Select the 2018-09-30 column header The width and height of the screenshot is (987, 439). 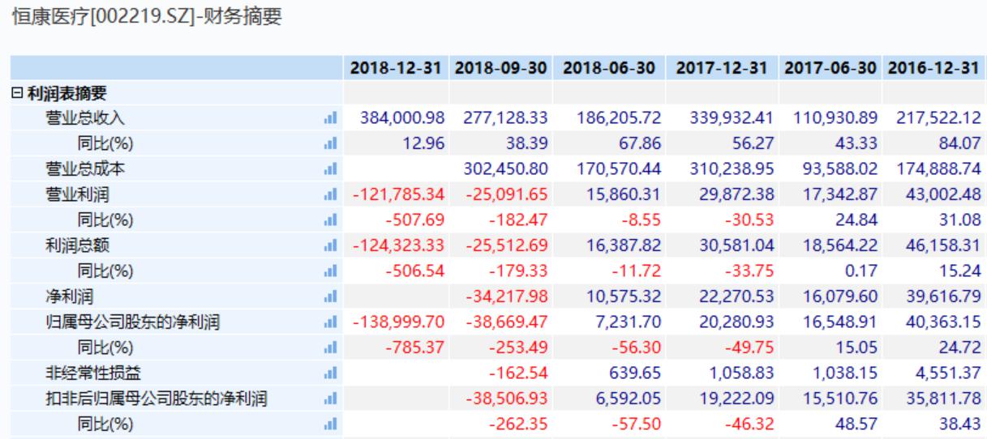503,68
